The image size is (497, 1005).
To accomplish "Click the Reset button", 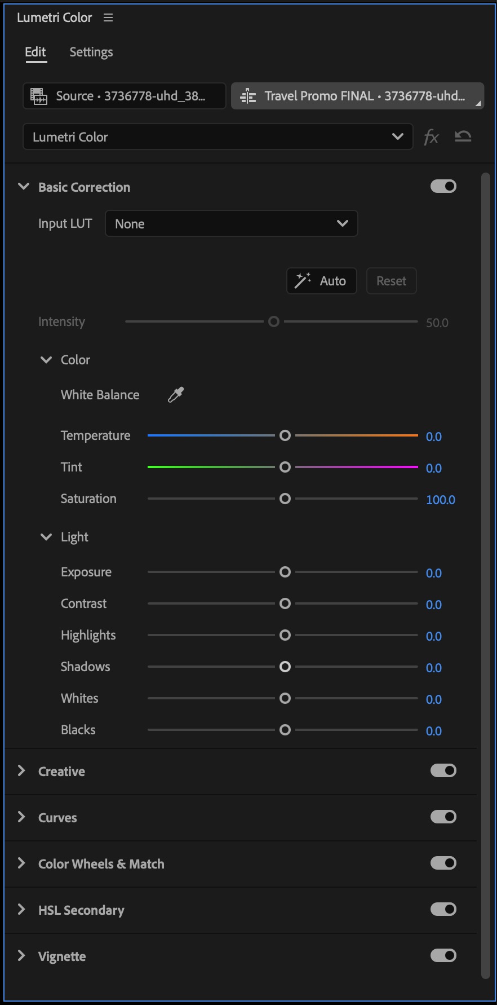I will click(392, 281).
